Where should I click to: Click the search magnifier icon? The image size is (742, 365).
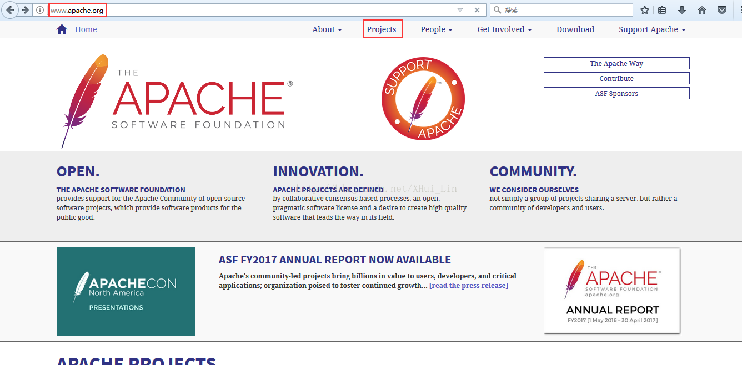click(497, 10)
